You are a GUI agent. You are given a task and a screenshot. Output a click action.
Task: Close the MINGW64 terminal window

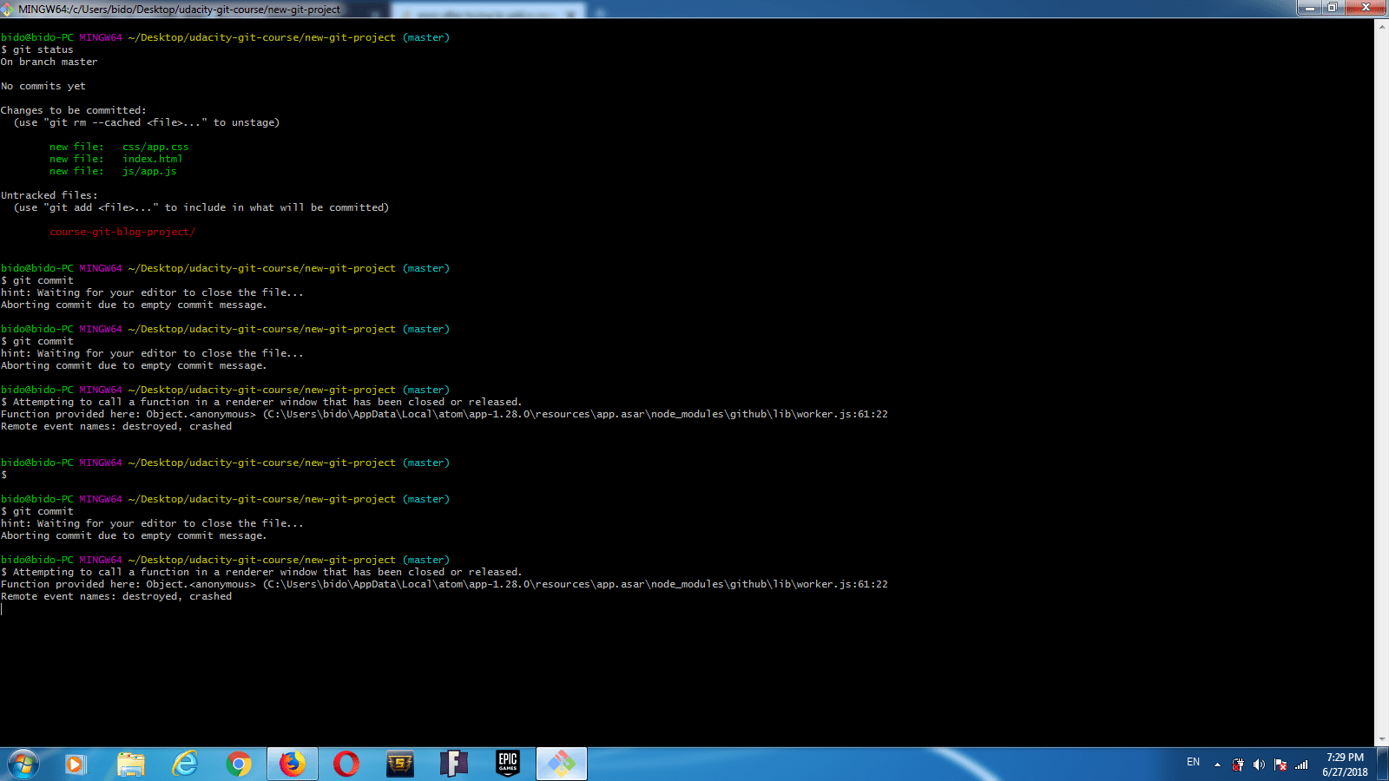(1366, 8)
